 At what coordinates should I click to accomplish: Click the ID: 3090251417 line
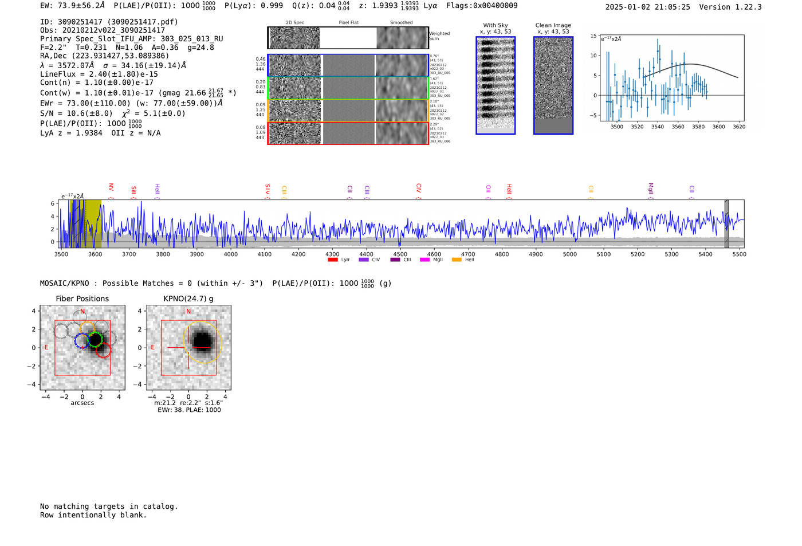pos(109,22)
